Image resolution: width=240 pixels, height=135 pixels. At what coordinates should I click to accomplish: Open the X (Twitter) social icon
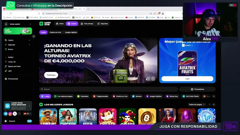pyautogui.click(x=15, y=114)
